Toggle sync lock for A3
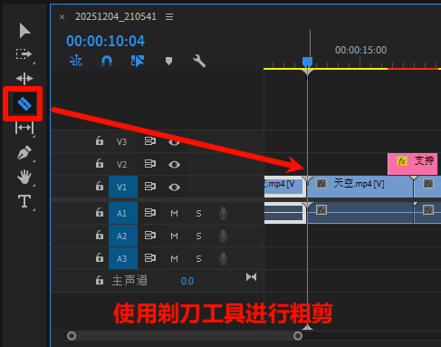The image size is (441, 347). [150, 258]
